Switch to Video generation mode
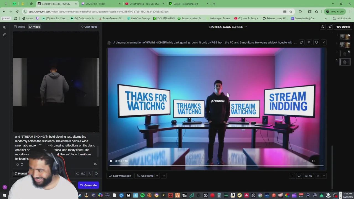Screen dimensions: 354x199 (35, 27)
